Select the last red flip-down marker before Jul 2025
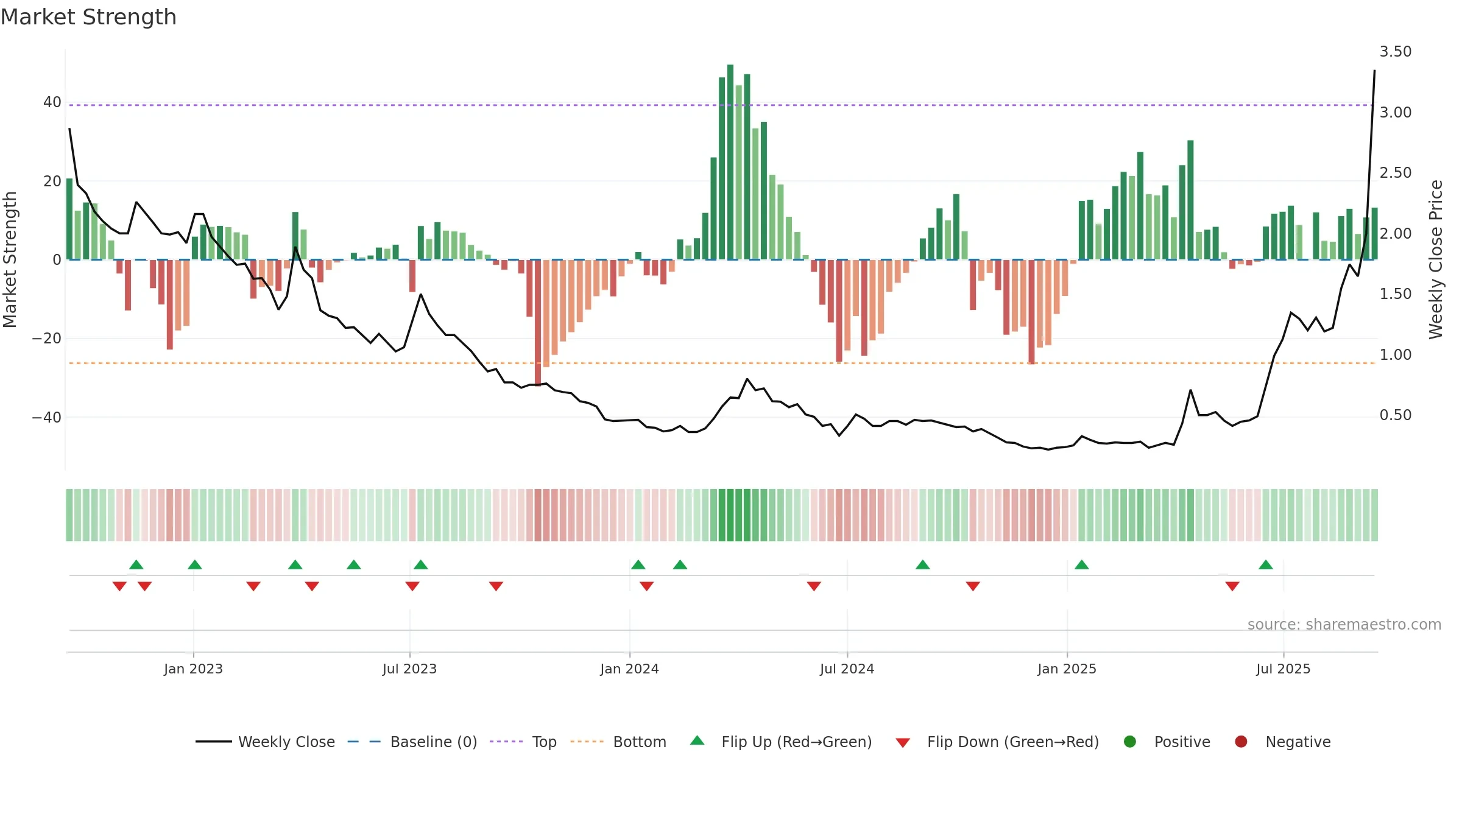 [x=1232, y=586]
